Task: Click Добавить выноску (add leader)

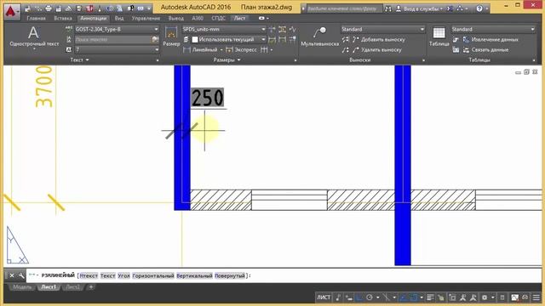Action: pyautogui.click(x=379, y=40)
